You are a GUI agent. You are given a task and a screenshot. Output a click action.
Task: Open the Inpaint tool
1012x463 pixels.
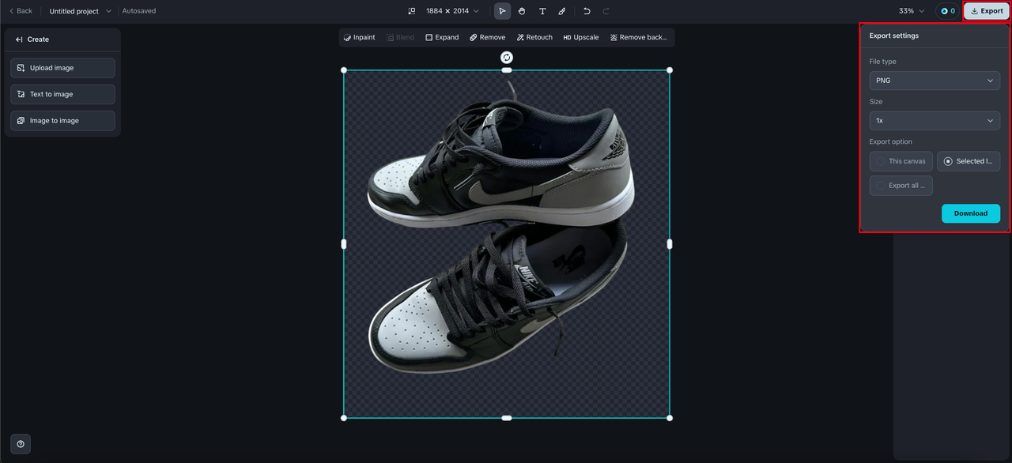click(360, 37)
